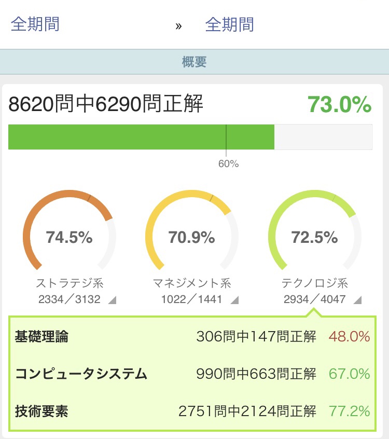Click the right 全期間 period link

[x=229, y=24]
